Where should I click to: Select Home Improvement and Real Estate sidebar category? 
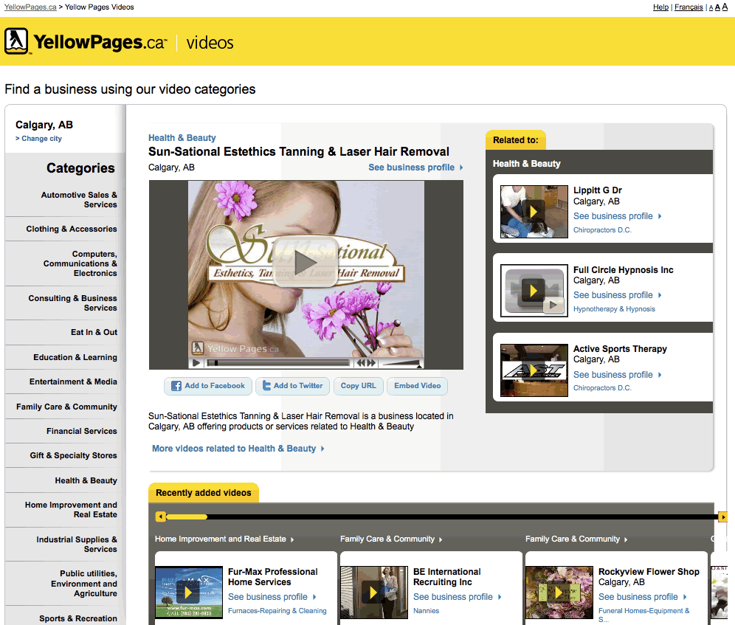tap(71, 510)
